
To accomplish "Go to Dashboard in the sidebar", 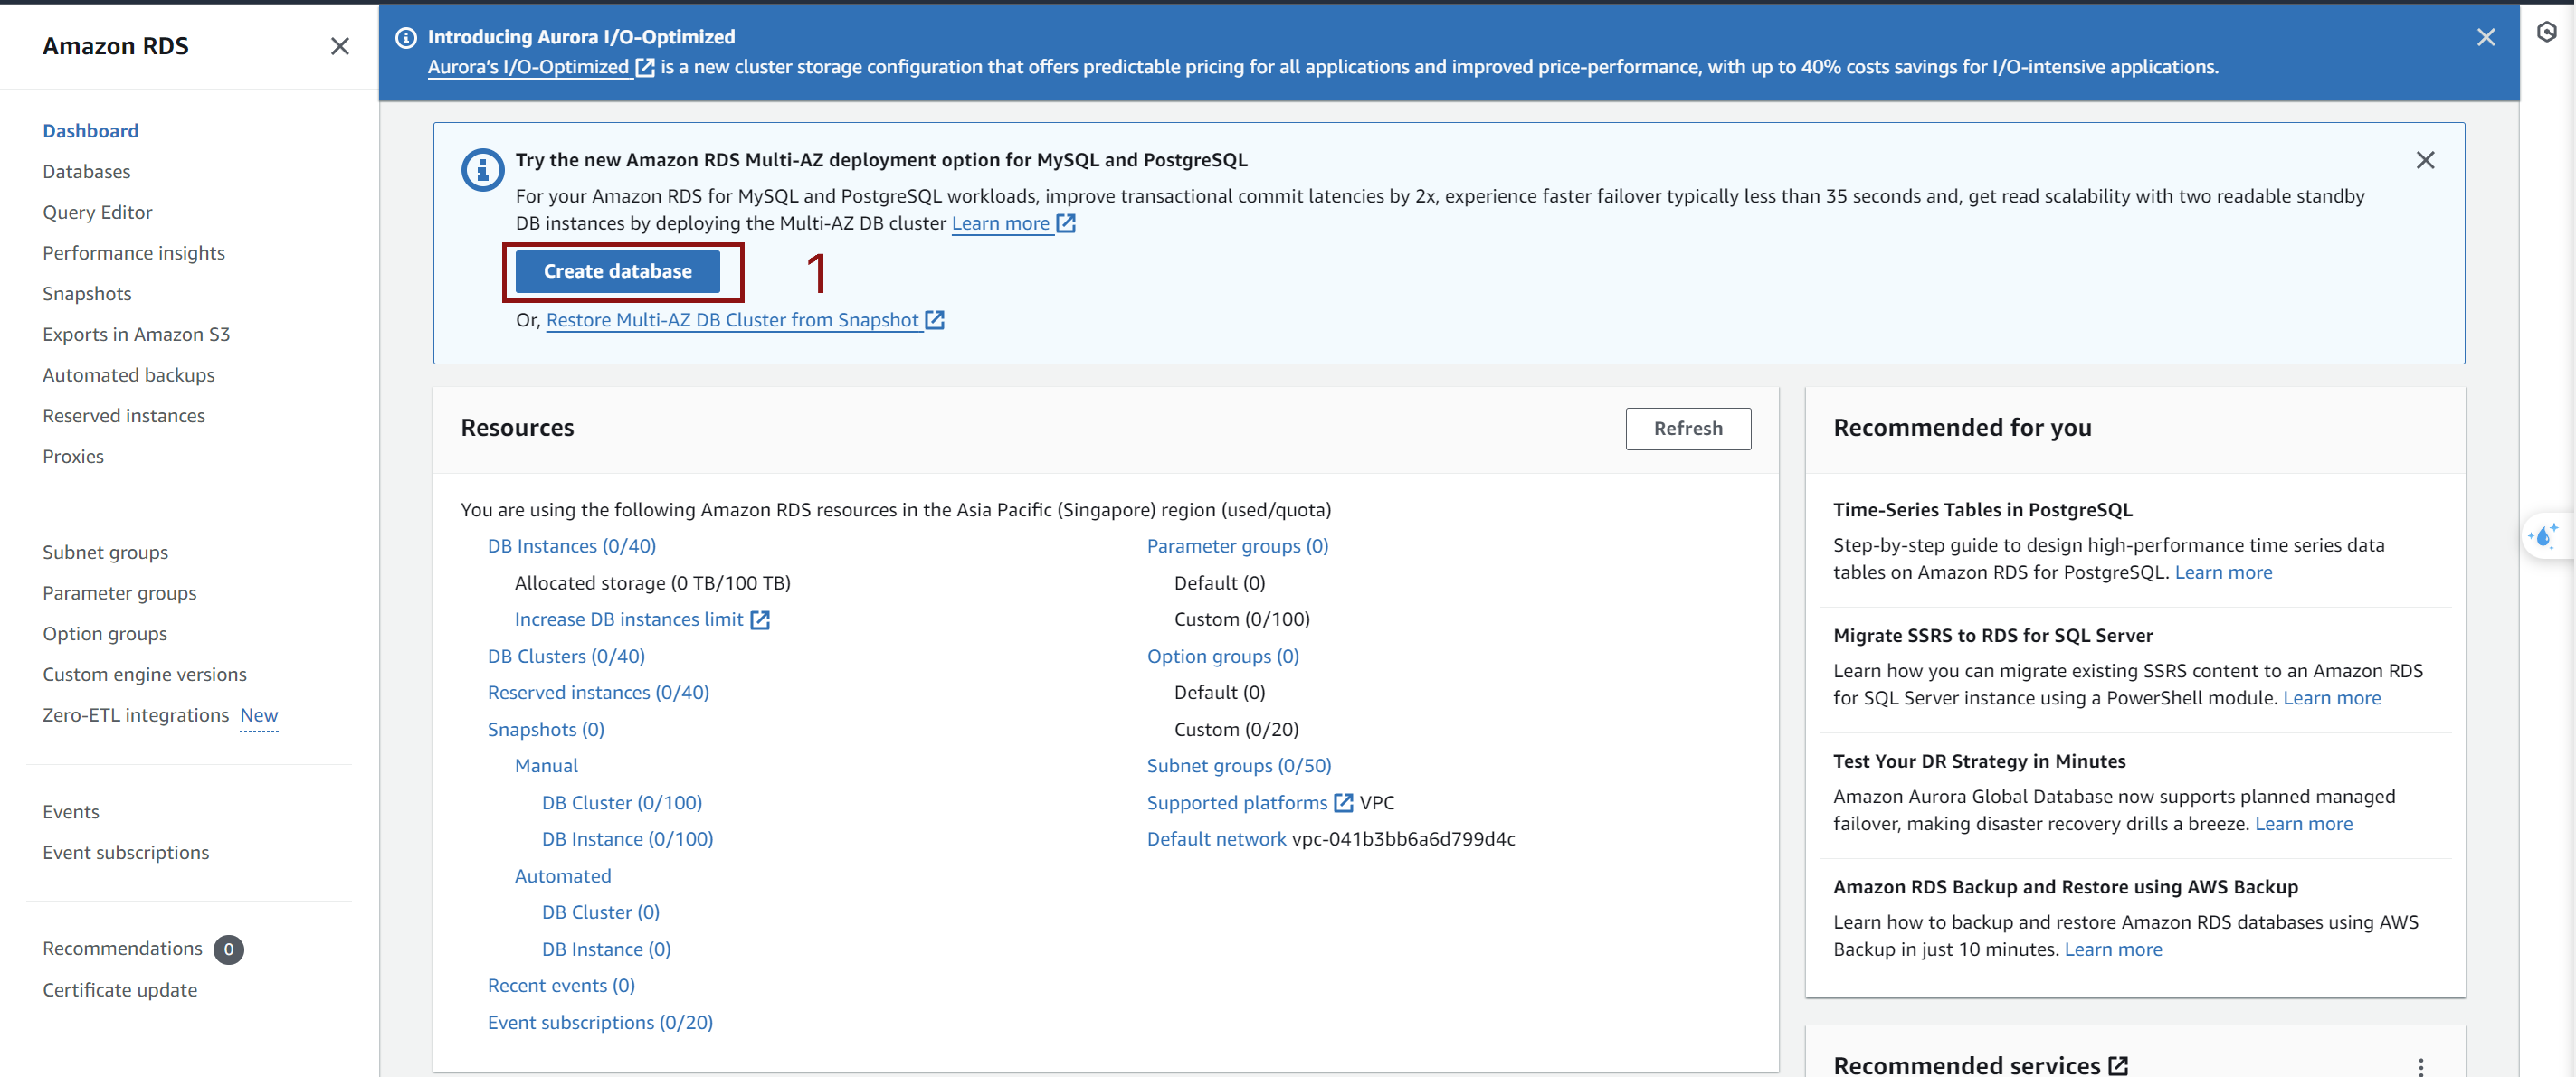I will coord(90,131).
